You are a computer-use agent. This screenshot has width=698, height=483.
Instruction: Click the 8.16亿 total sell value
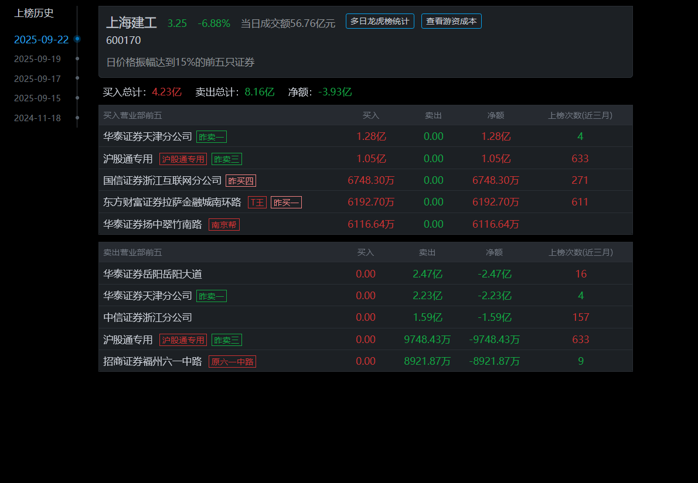pyautogui.click(x=260, y=92)
